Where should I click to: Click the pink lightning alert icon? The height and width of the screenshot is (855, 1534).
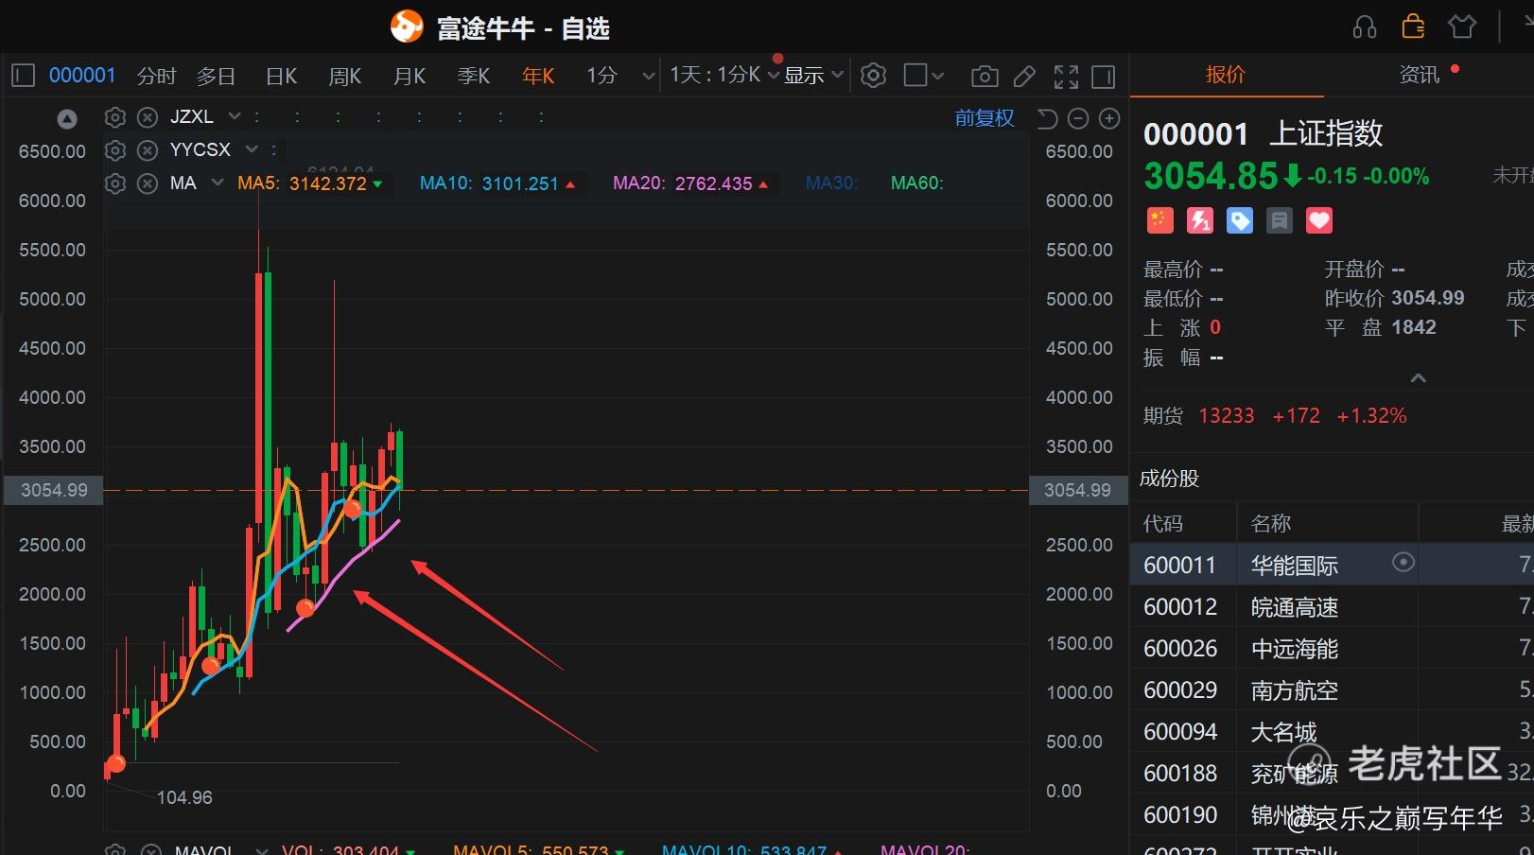[x=1199, y=220]
